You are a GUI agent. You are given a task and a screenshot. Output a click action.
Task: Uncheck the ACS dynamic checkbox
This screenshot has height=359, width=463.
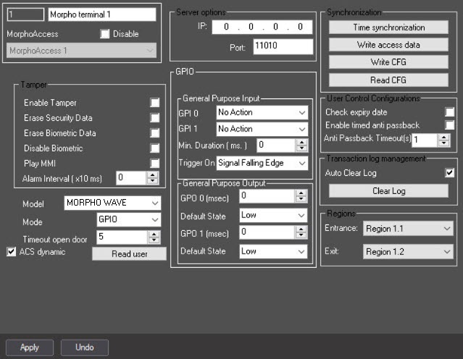coord(12,252)
